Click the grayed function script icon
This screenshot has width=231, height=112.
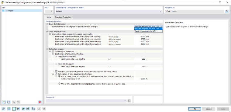(44, 109)
